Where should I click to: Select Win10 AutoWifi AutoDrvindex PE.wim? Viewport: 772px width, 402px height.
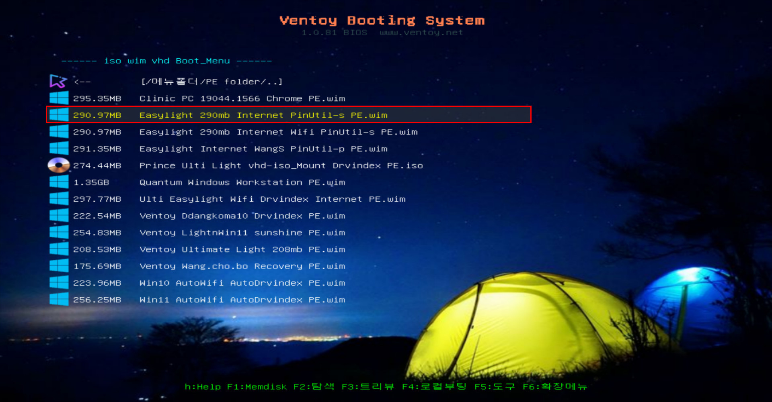coord(242,283)
